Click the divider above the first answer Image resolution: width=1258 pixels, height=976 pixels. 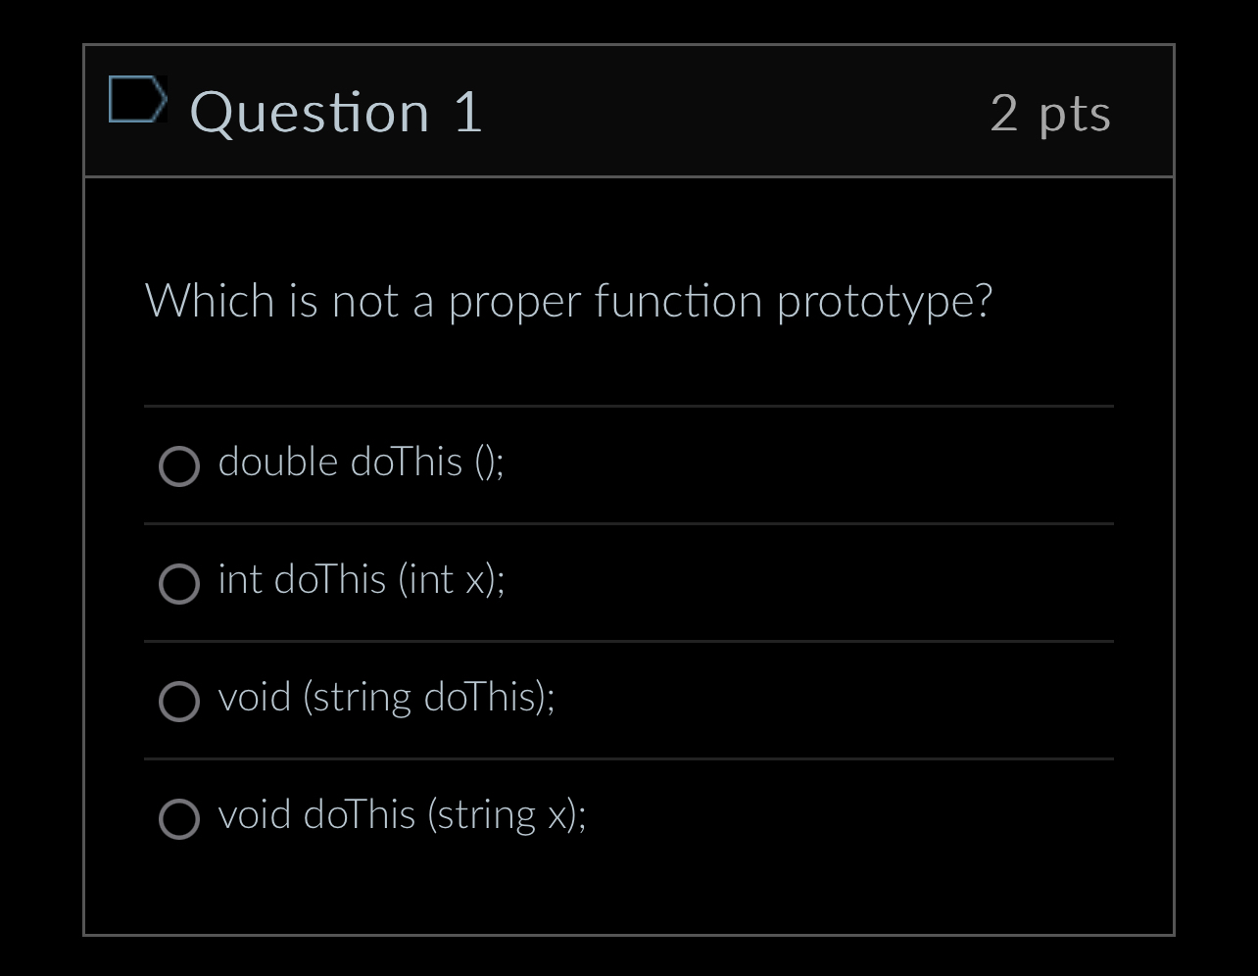pyautogui.click(x=628, y=405)
